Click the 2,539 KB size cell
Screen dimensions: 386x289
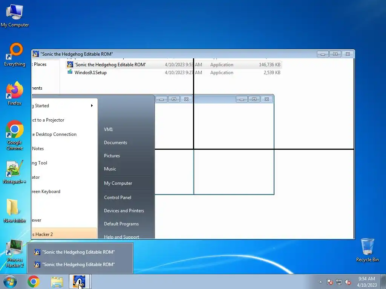(x=272, y=73)
